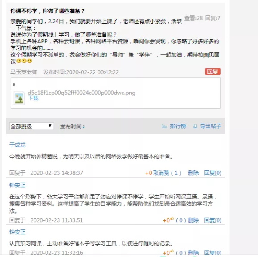Screen dimensions: 258x257
Task: Delete 钟安正's 11:33:51 reply
Action: (x=193, y=220)
